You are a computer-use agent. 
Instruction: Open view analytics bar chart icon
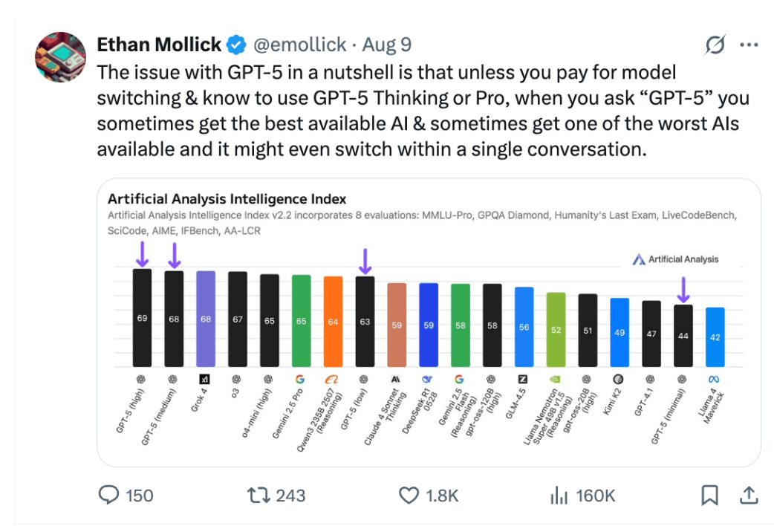[559, 495]
